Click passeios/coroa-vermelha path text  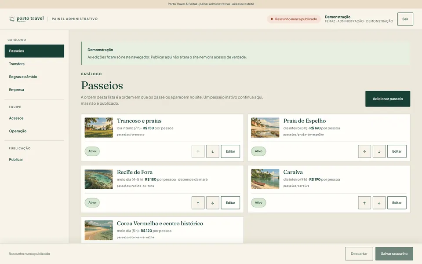pos(135,237)
